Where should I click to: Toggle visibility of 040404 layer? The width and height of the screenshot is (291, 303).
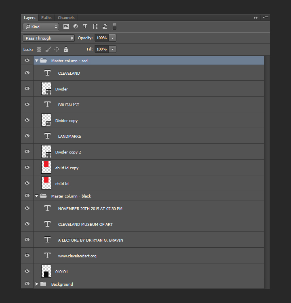[27, 271]
